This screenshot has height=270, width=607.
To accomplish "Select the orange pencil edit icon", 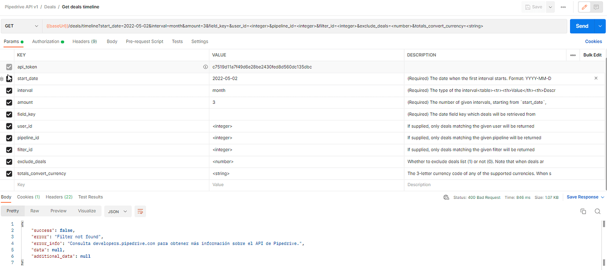I will [584, 7].
